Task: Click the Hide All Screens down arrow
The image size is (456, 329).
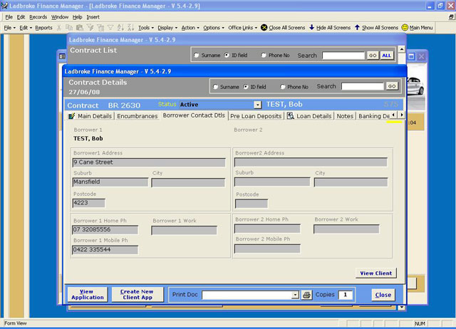Action: click(312, 27)
